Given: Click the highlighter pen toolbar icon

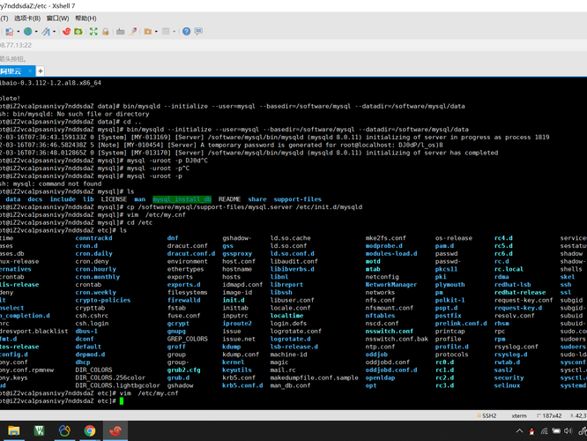Looking at the screenshot, I should [x=133, y=32].
